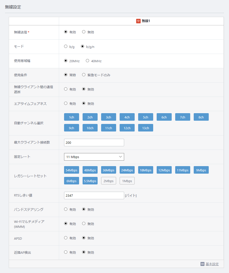229x273 pixels.
Task: Toggle the 24Mbps legacy rate
Action: (127, 170)
